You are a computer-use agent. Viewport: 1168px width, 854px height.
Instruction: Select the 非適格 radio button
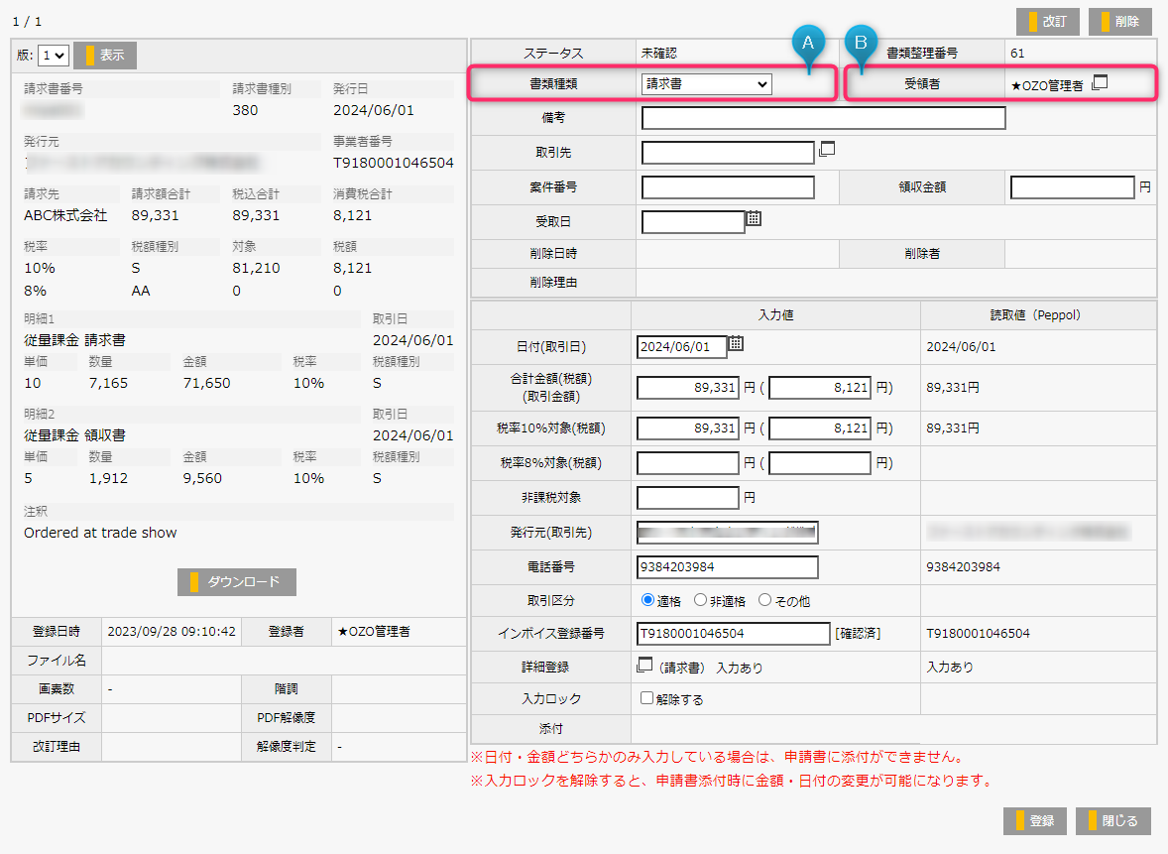700,600
